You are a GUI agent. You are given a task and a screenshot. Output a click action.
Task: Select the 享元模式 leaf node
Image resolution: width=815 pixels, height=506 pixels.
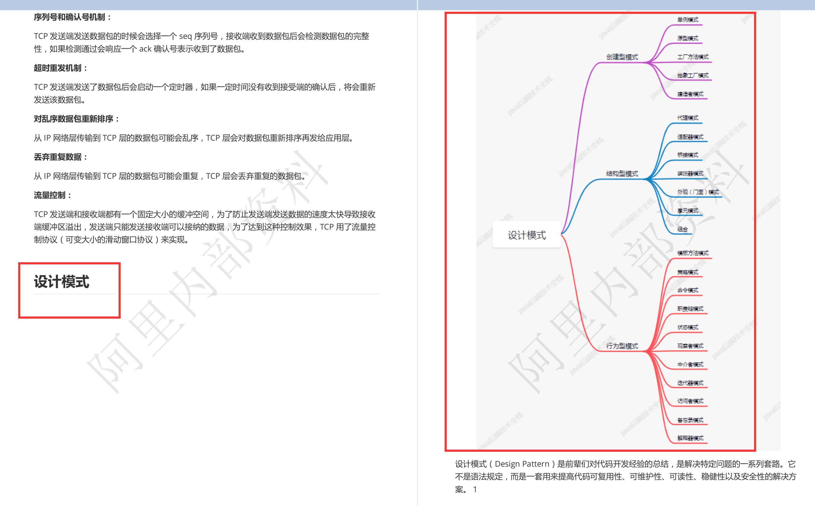coord(688,210)
